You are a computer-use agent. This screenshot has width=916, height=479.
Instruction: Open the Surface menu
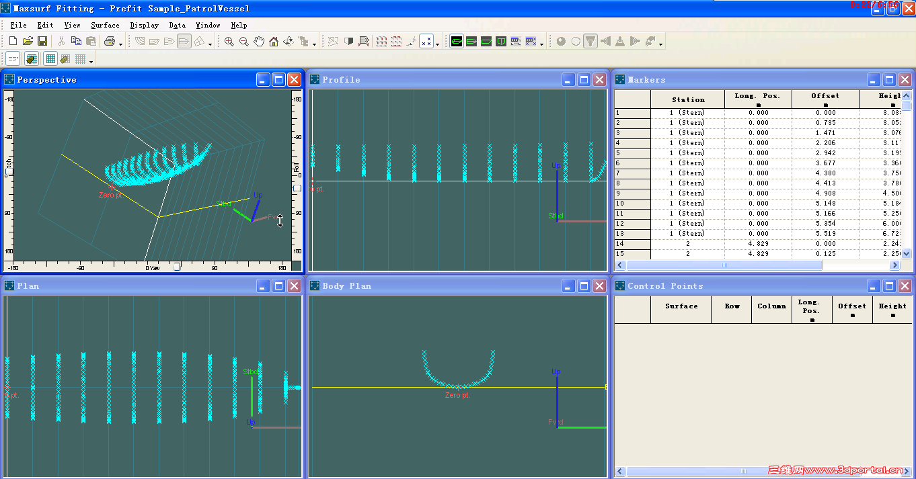(105, 26)
